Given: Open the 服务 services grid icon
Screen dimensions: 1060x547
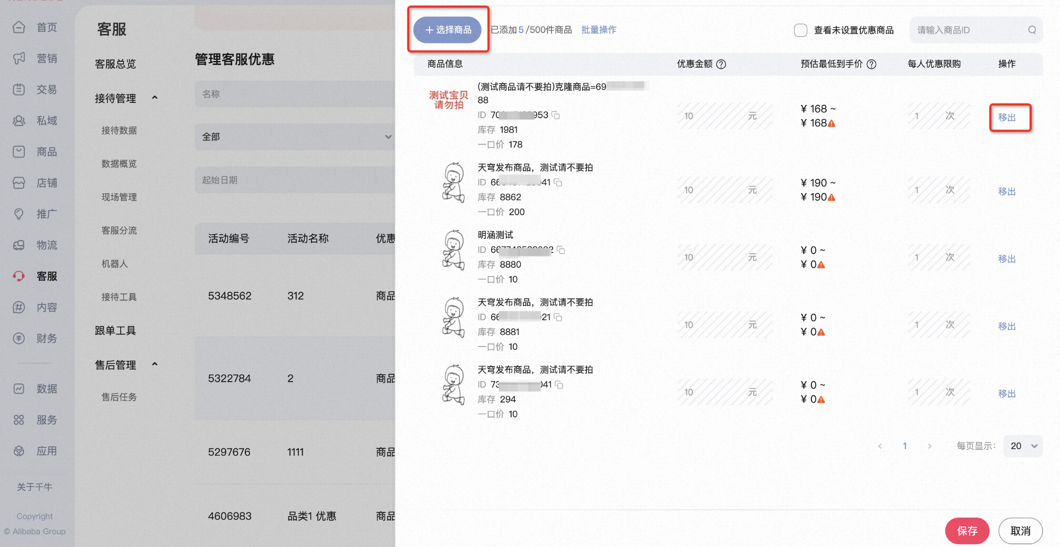Looking at the screenshot, I should tap(19, 420).
